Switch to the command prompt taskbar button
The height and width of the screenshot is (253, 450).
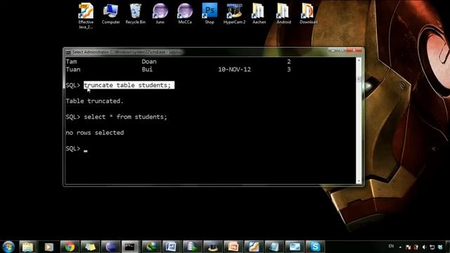(x=130, y=247)
